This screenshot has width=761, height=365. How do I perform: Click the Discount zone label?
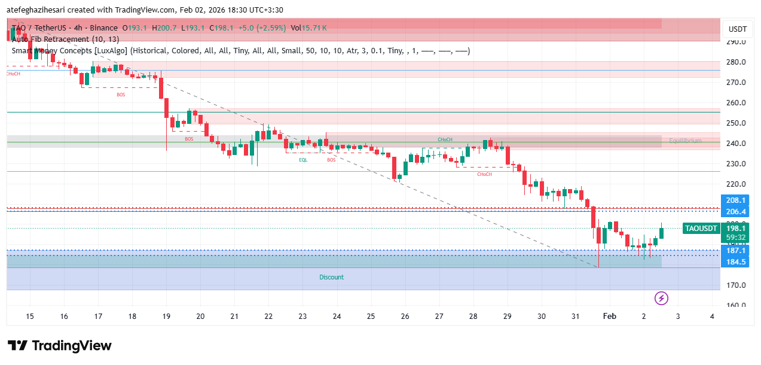tap(331, 277)
